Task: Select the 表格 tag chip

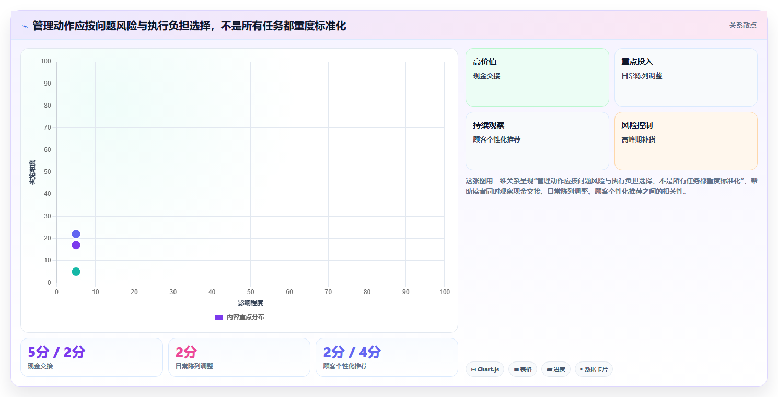Action: coord(522,369)
